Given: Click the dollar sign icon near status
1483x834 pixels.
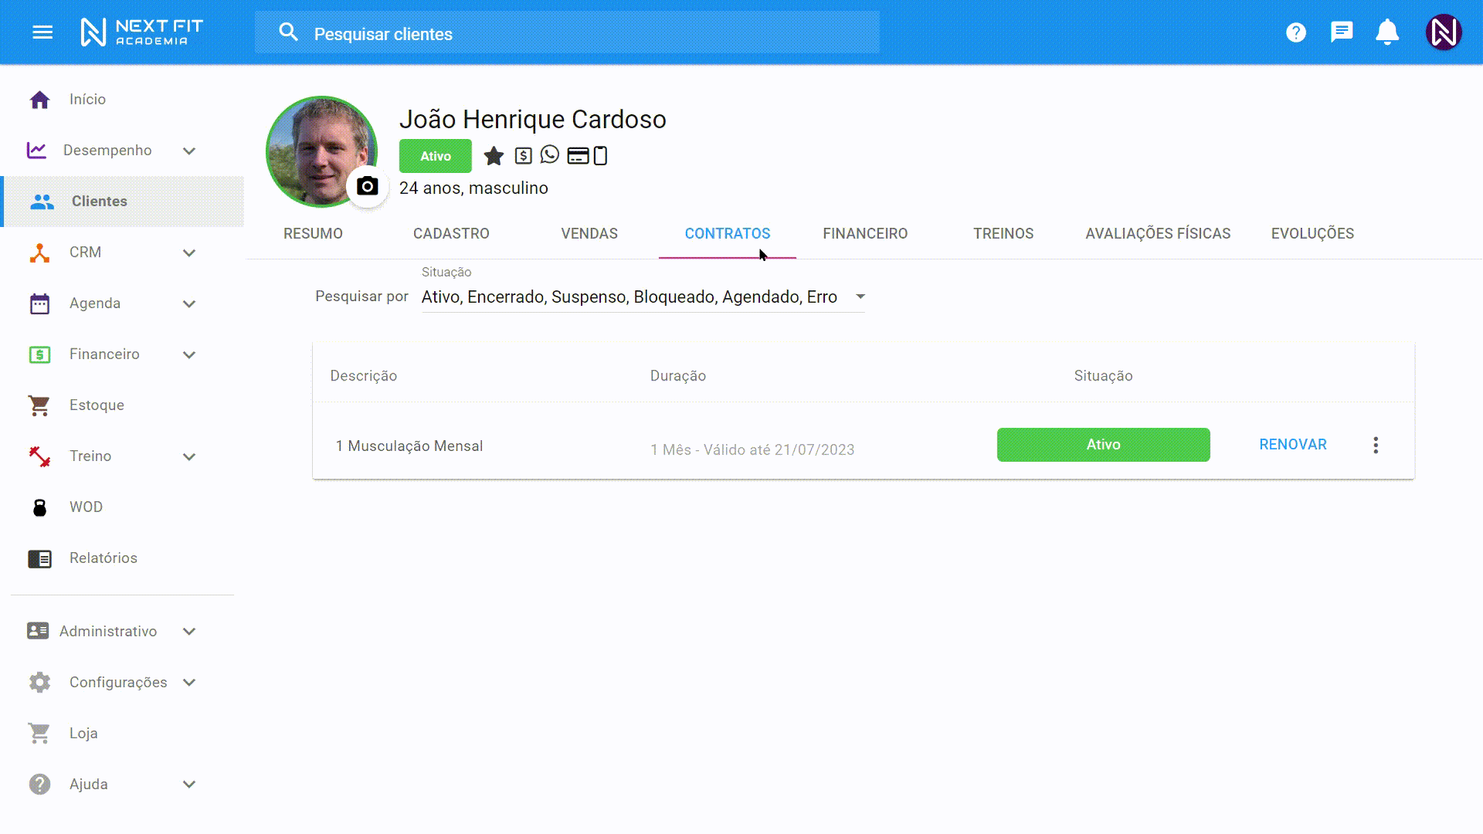Looking at the screenshot, I should (x=523, y=156).
